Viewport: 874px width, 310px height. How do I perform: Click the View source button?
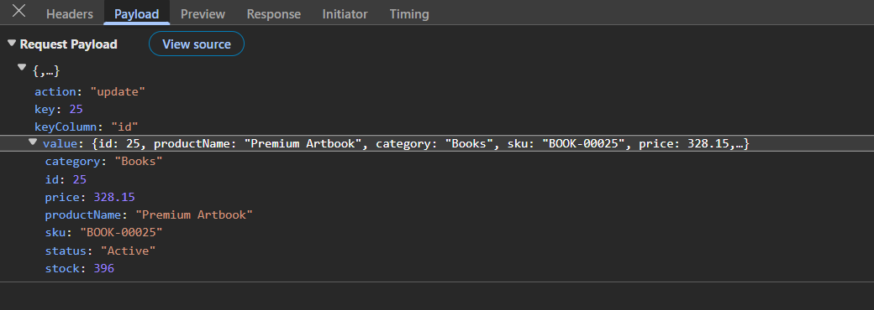click(196, 44)
